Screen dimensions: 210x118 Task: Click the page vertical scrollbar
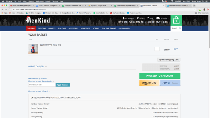click(209, 32)
